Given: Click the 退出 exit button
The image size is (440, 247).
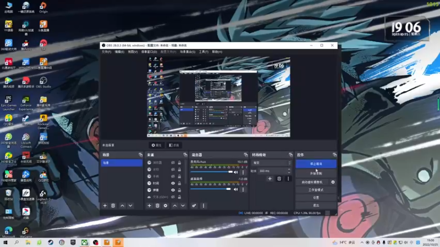Looking at the screenshot, I should [316, 205].
